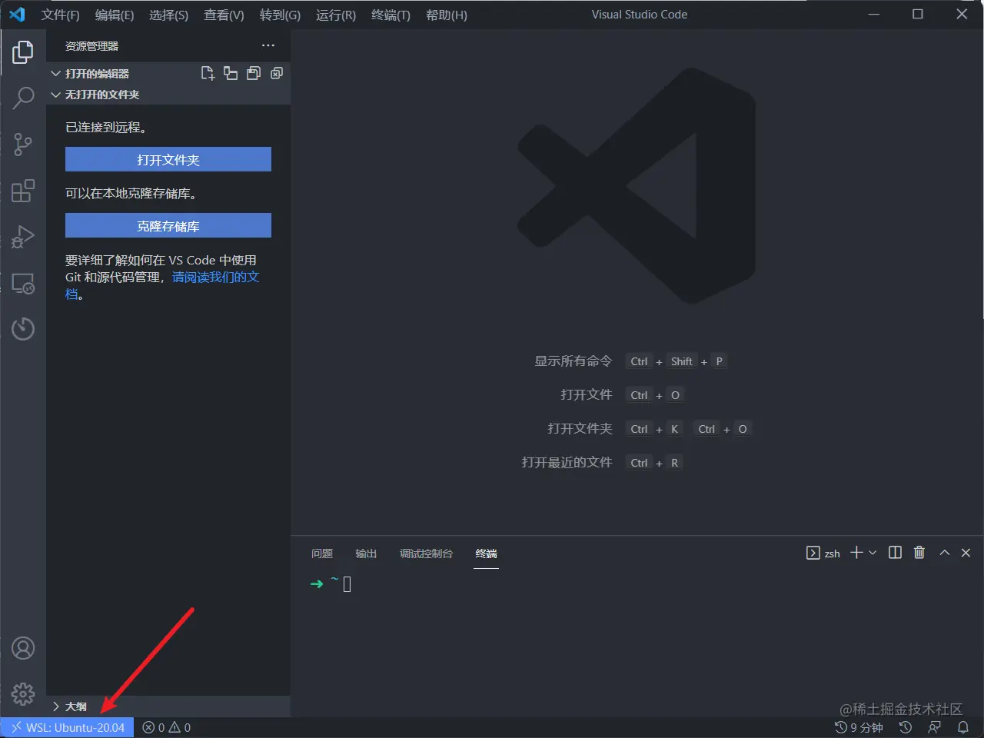This screenshot has height=738, width=984.
Task: Open the Run and Debug view
Action: [23, 237]
